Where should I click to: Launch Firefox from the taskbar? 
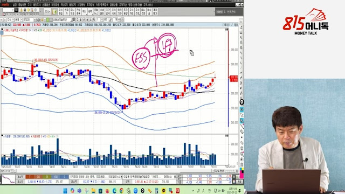click(x=107, y=191)
